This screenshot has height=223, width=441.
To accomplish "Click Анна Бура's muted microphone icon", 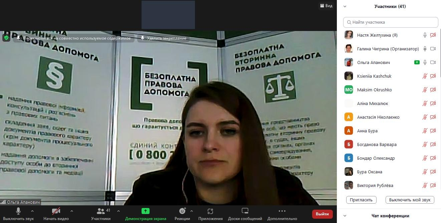I will [425, 131].
